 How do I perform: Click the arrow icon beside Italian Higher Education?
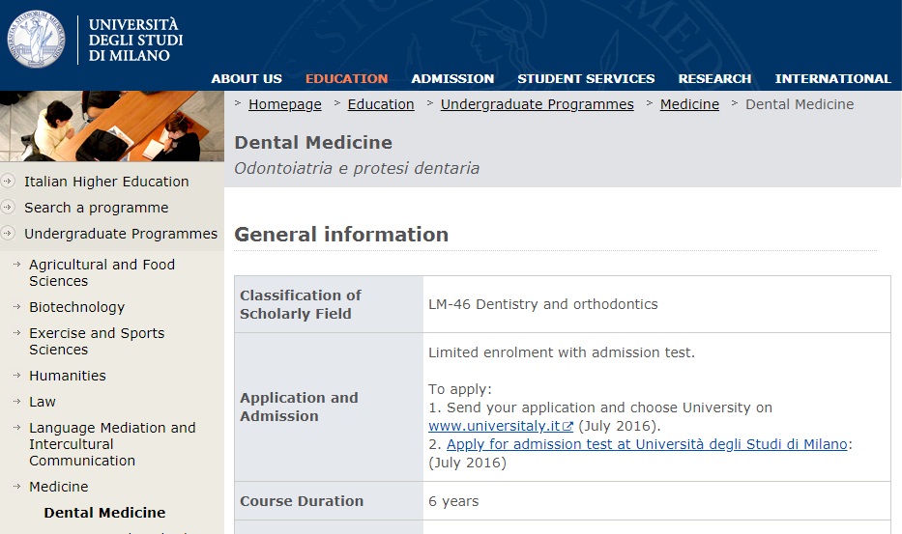coord(8,182)
